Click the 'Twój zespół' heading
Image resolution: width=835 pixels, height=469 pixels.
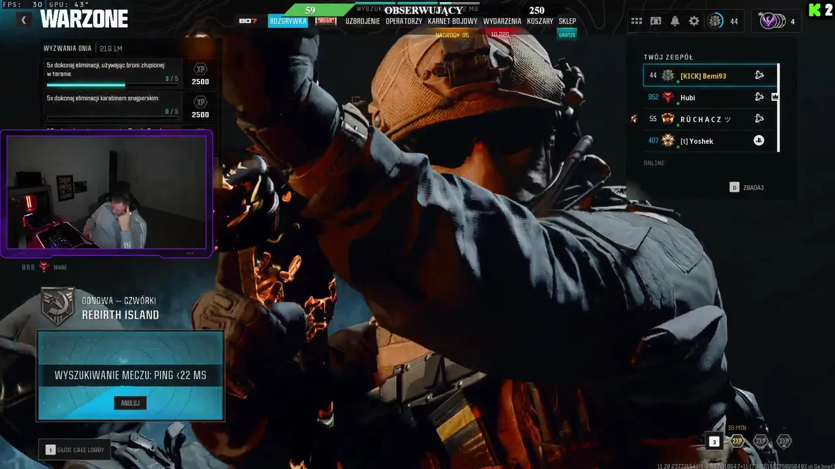[x=668, y=57]
